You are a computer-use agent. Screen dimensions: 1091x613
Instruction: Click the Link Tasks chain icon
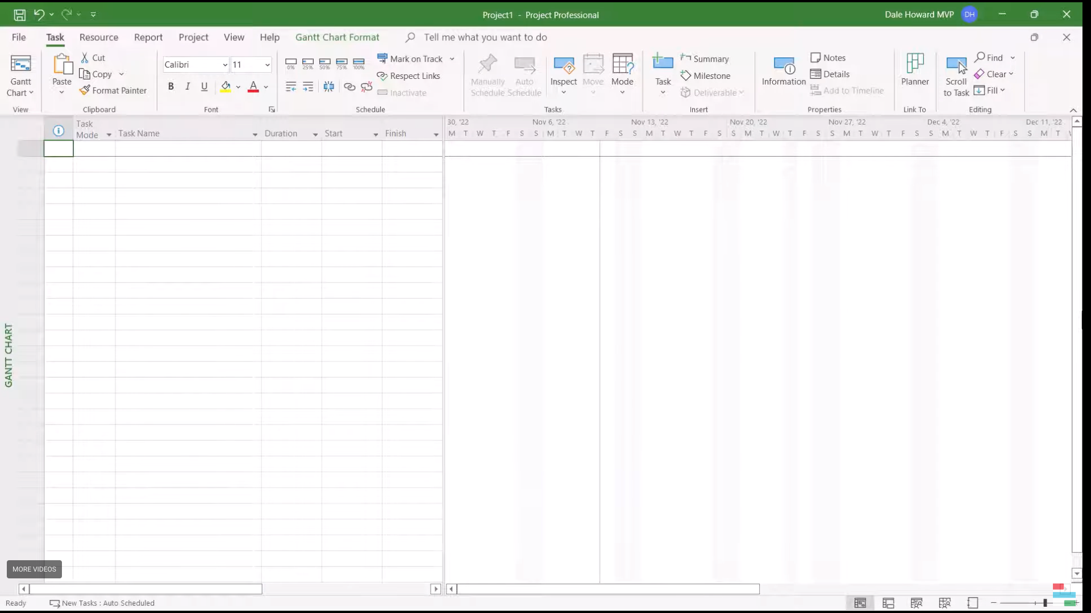349,87
